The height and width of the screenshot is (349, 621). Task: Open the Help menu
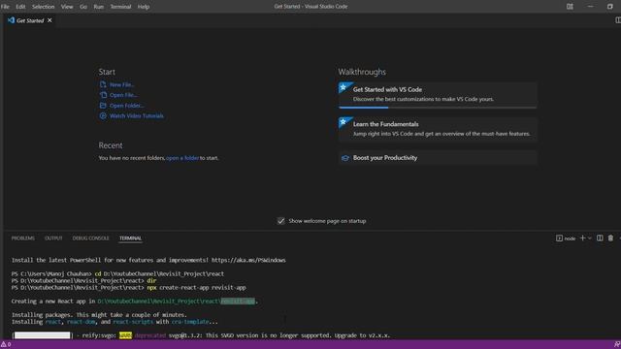coord(144,7)
